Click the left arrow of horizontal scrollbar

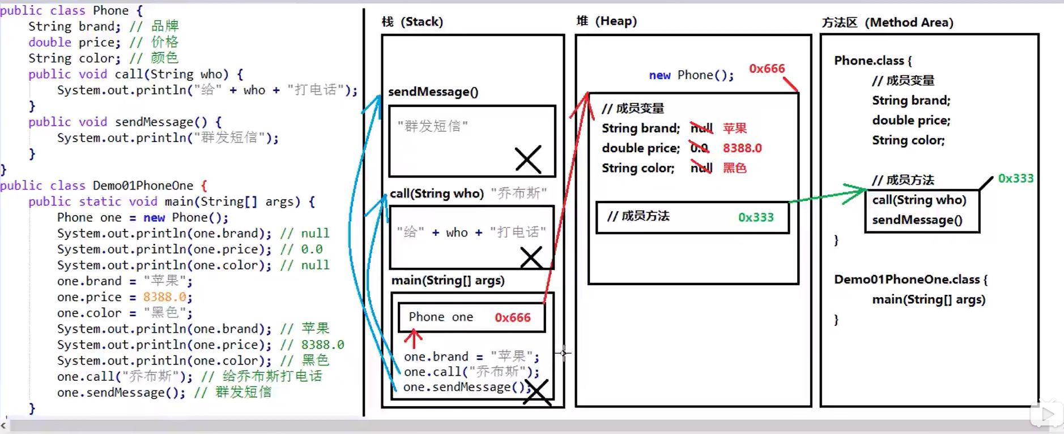click(x=3, y=425)
